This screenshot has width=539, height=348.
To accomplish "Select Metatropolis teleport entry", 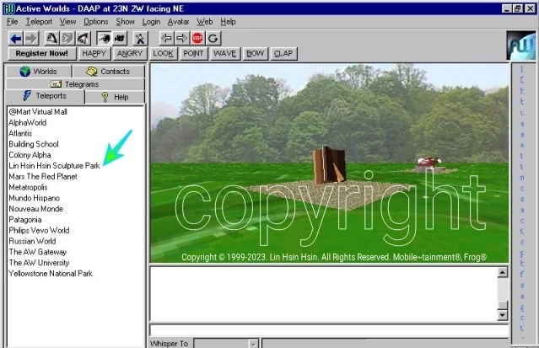I will click(x=28, y=187).
